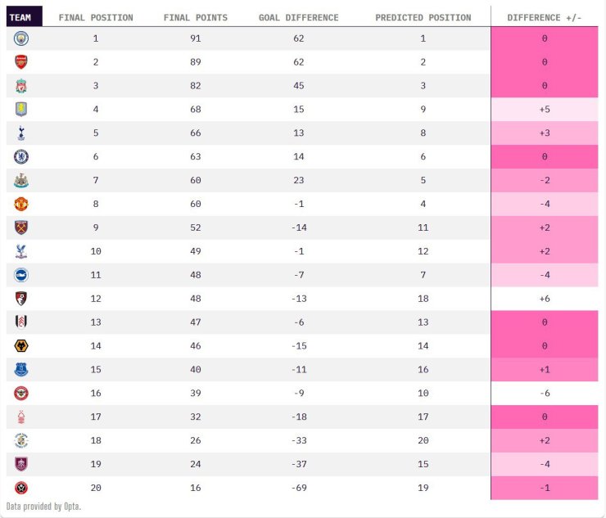
Task: Click the 91 final points cell
Action: [x=196, y=38]
